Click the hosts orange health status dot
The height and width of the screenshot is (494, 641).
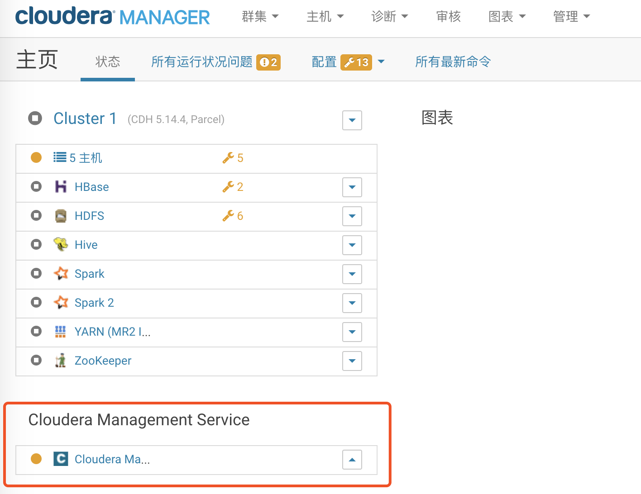(x=36, y=157)
